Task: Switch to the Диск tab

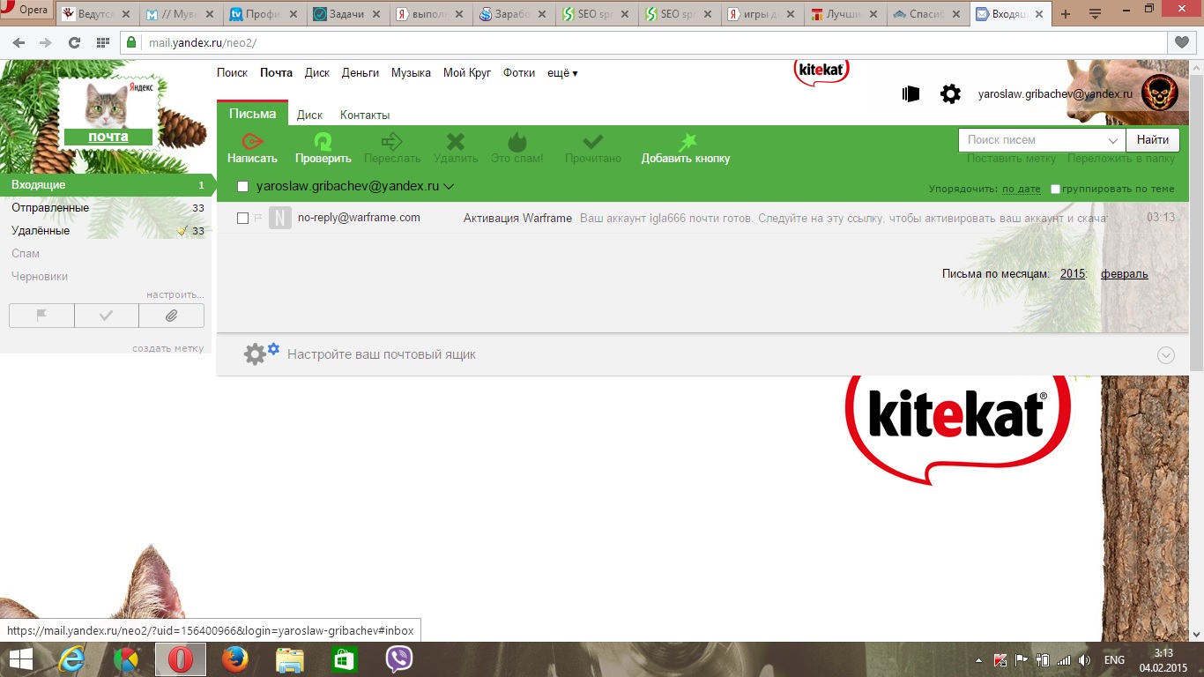Action: (x=309, y=115)
